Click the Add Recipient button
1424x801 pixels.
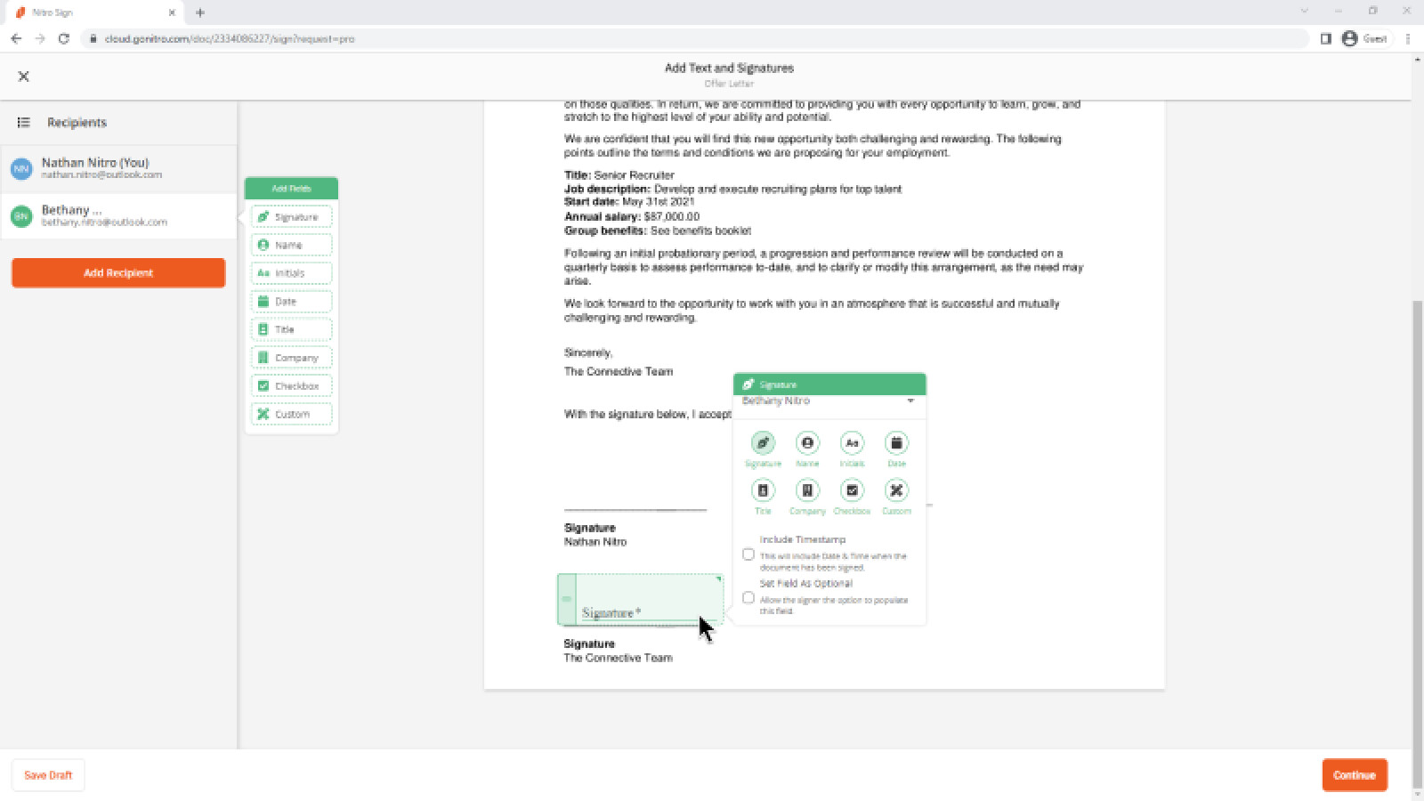pyautogui.click(x=117, y=272)
